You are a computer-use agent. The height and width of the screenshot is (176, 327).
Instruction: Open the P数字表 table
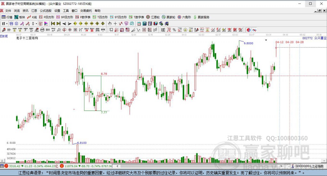tap(83, 17)
